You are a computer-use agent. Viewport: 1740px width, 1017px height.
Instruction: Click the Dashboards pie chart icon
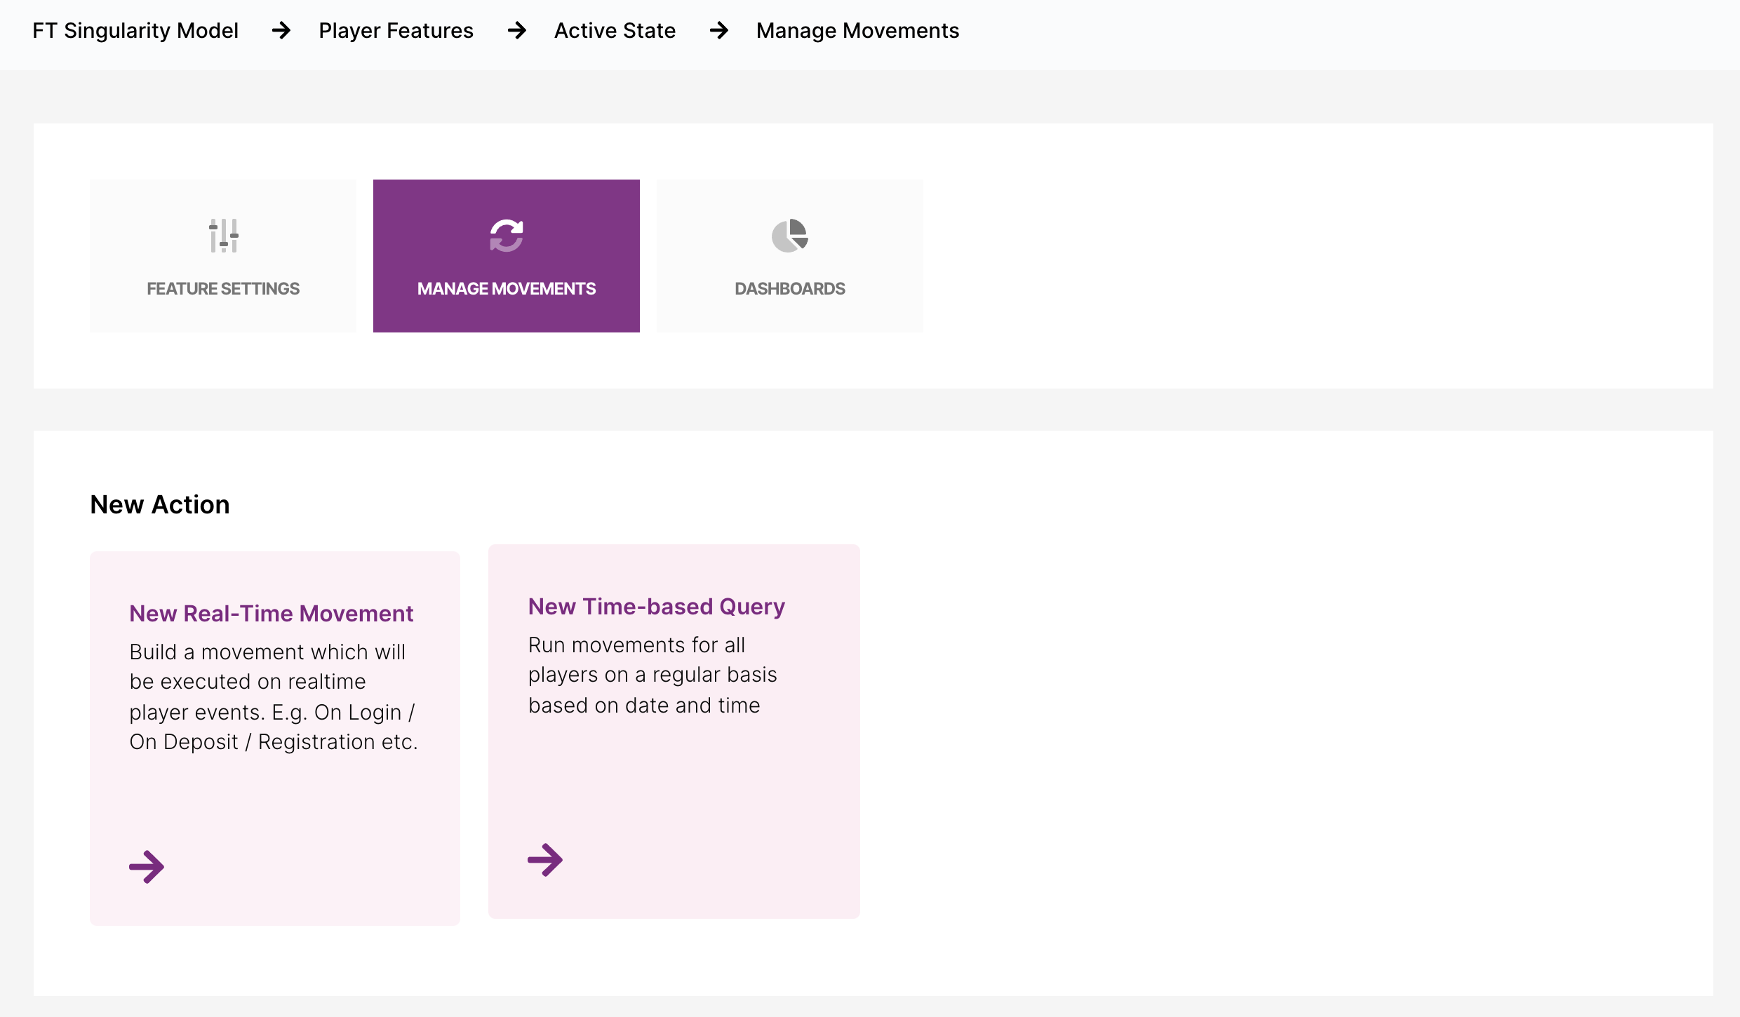(x=790, y=236)
